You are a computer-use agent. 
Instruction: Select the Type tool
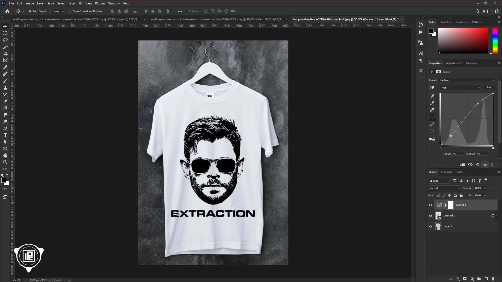(5, 135)
